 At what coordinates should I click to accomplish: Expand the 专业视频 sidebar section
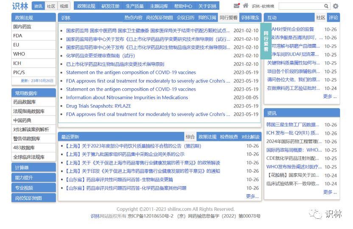(x=34, y=187)
